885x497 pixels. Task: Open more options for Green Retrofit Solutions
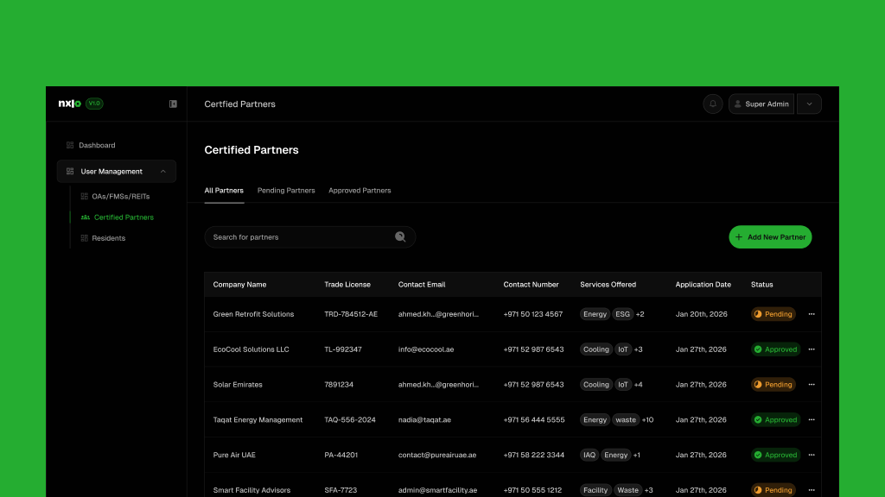pyautogui.click(x=812, y=314)
